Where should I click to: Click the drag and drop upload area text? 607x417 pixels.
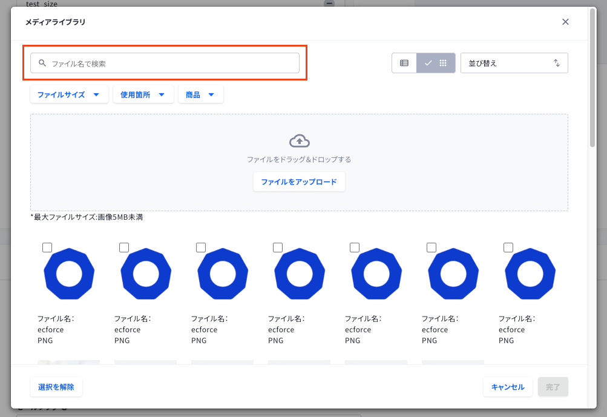point(299,160)
